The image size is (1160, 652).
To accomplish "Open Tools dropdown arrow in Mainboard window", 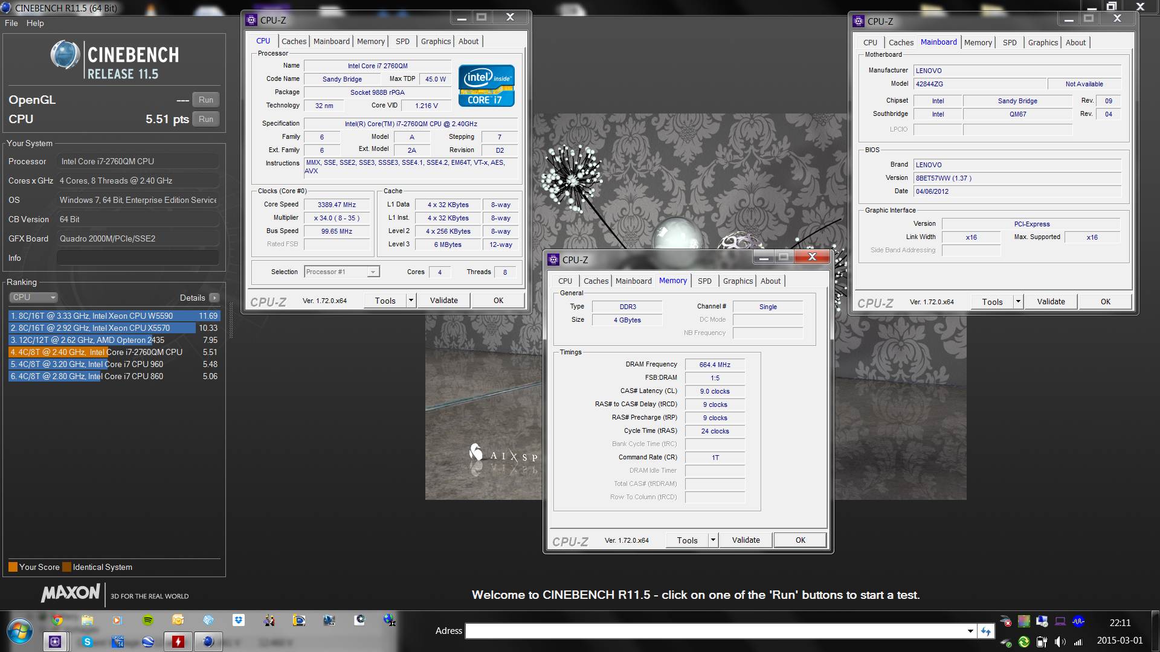I will pos(1018,301).
